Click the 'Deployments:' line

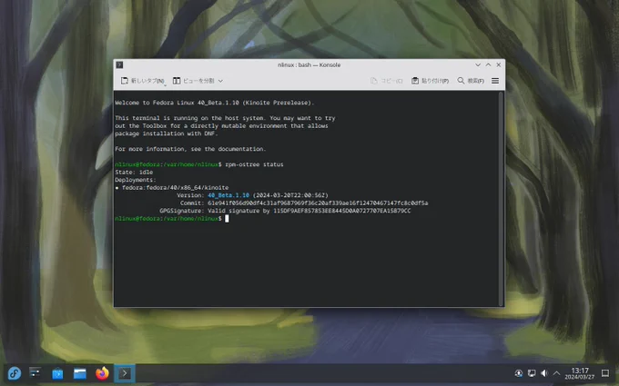(136, 180)
